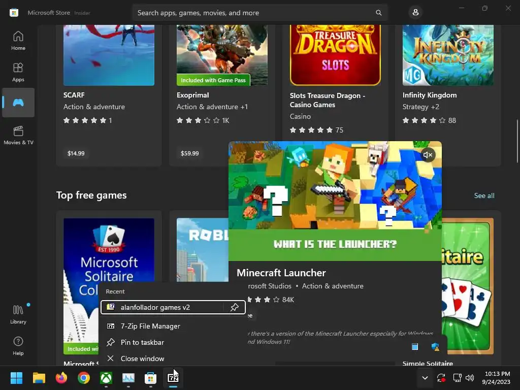
Task: Click the 'Recent' jump list header
Action: click(x=115, y=291)
